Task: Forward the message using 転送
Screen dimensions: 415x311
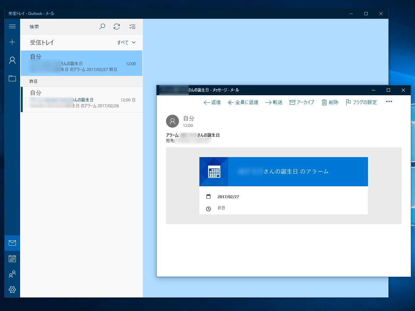Action: [274, 102]
